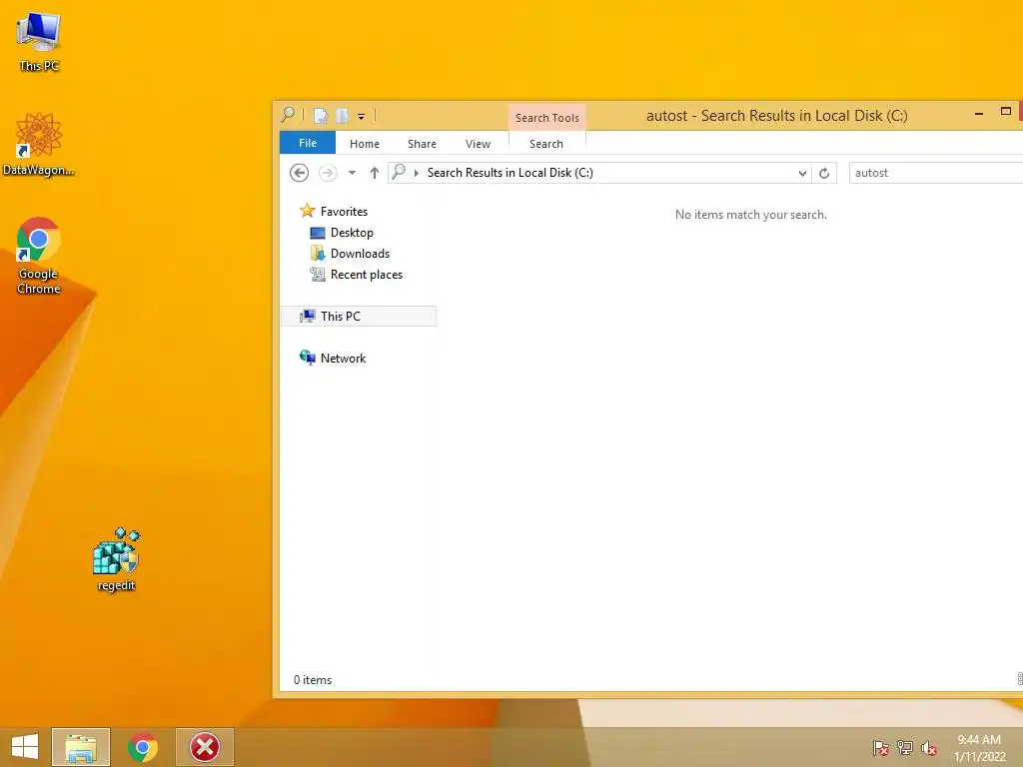Click the red X taskbar application
Viewport: 1023px width, 767px height.
[x=205, y=747]
